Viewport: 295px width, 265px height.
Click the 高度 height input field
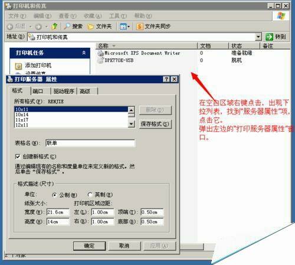click(x=58, y=222)
